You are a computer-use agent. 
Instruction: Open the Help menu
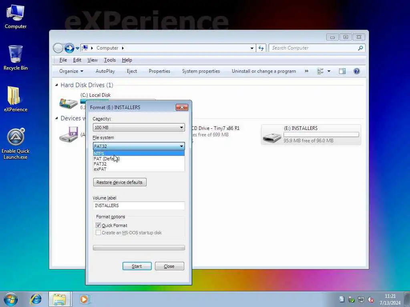(127, 60)
